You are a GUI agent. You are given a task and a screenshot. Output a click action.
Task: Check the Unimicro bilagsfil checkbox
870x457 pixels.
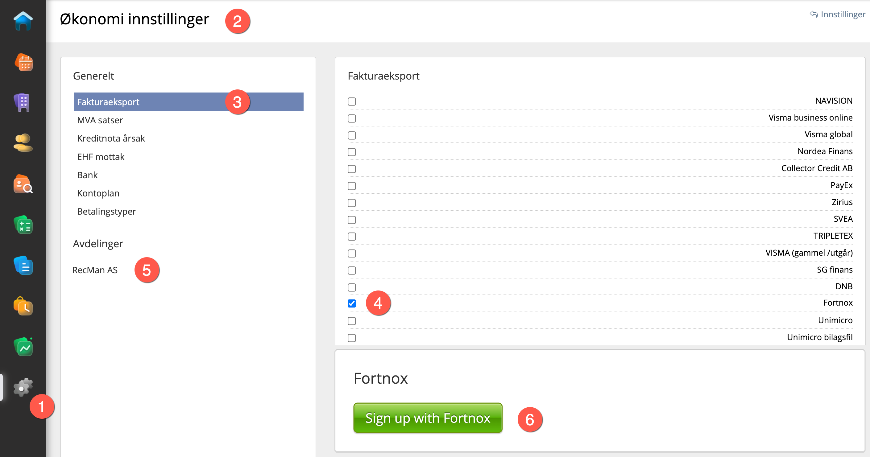tap(352, 338)
